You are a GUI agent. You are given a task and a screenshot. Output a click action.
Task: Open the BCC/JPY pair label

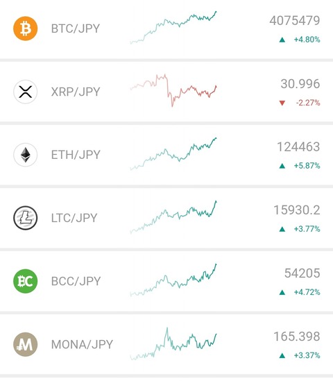[76, 281]
